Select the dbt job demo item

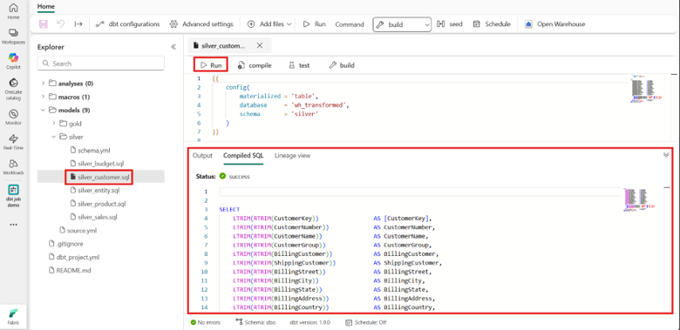[x=13, y=195]
